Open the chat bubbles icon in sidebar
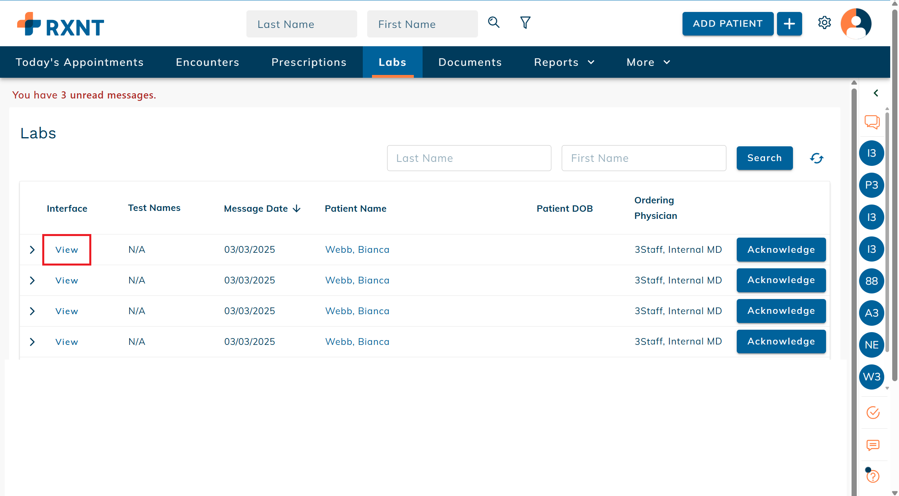Screen dimensions: 899x496 pos(872,122)
